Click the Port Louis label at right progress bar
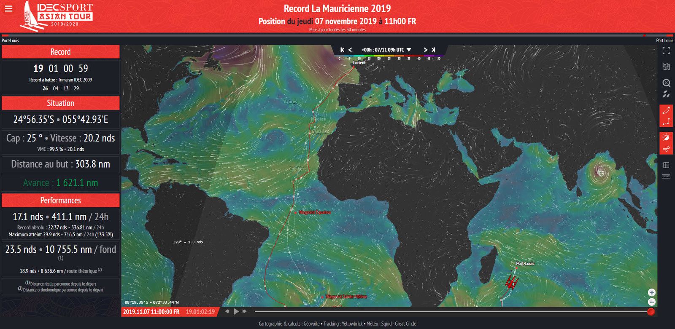675x329 pixels. (664, 40)
